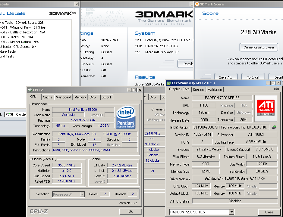Click the Online ResultBrowser button
The width and height of the screenshot is (283, 217).
[259, 47]
